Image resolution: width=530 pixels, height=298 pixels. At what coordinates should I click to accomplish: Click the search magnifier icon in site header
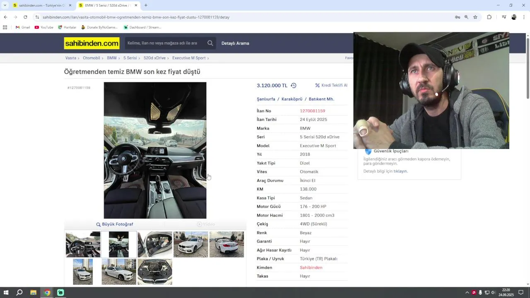[x=210, y=43]
